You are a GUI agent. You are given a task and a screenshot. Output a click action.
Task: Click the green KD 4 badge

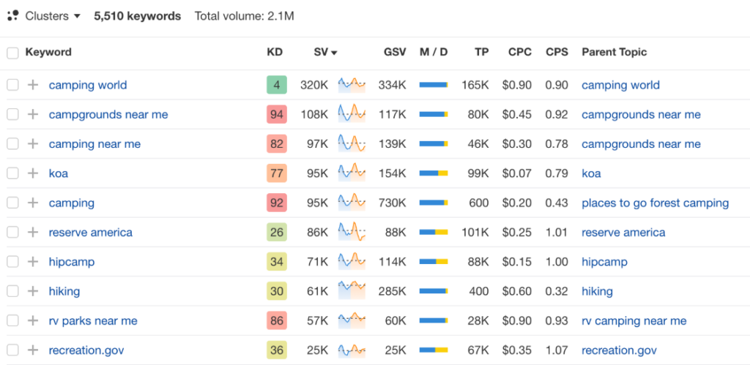(276, 85)
